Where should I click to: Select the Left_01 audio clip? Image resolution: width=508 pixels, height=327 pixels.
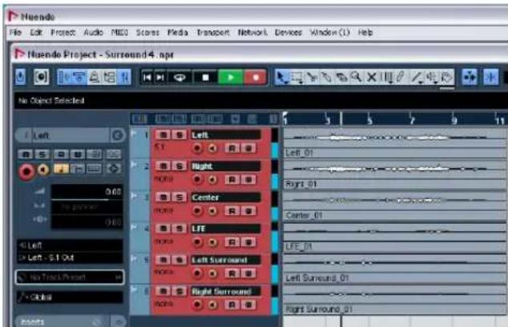(x=395, y=142)
